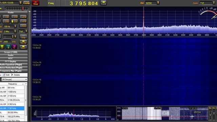
Task: Open the BW 9250 bandwidth dropdown
Action: (158, 3)
